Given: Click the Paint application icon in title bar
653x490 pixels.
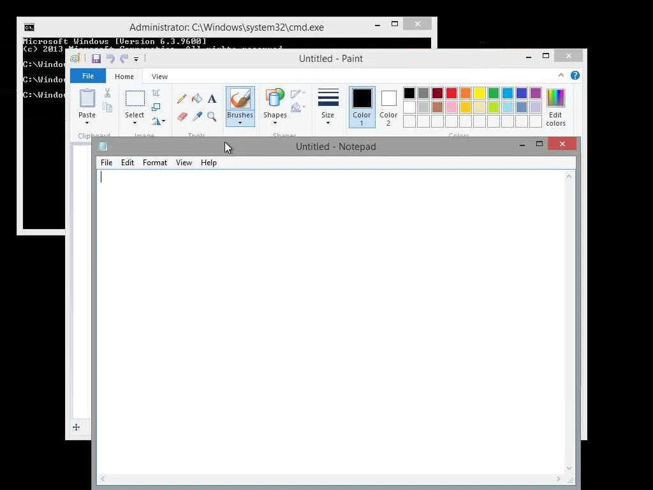Looking at the screenshot, I should [x=75, y=59].
